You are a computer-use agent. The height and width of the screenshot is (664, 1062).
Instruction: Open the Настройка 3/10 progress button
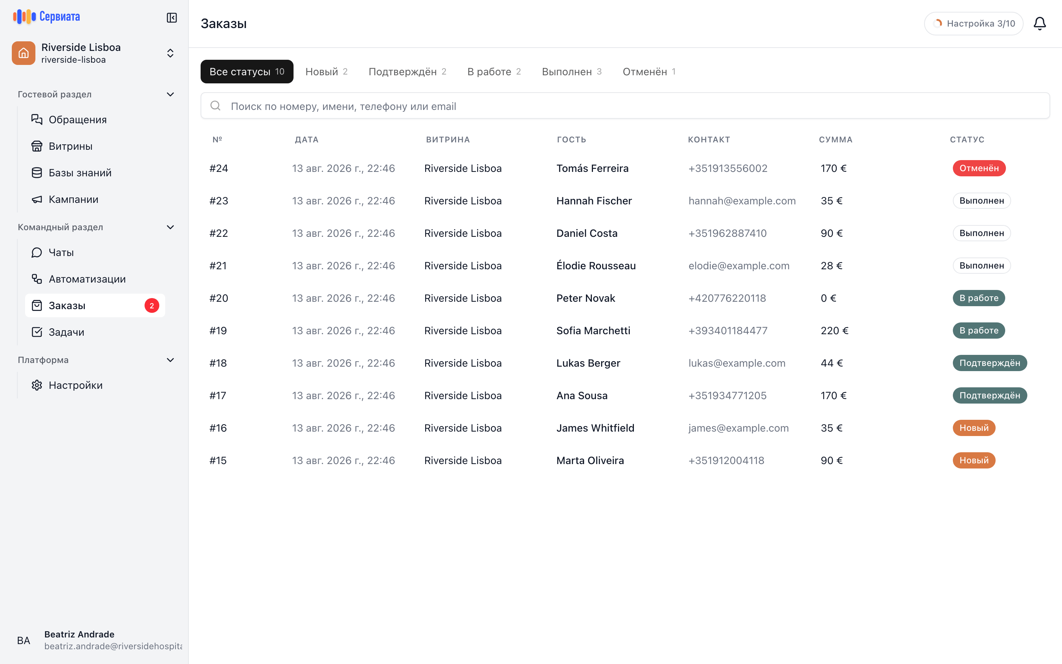pyautogui.click(x=974, y=23)
